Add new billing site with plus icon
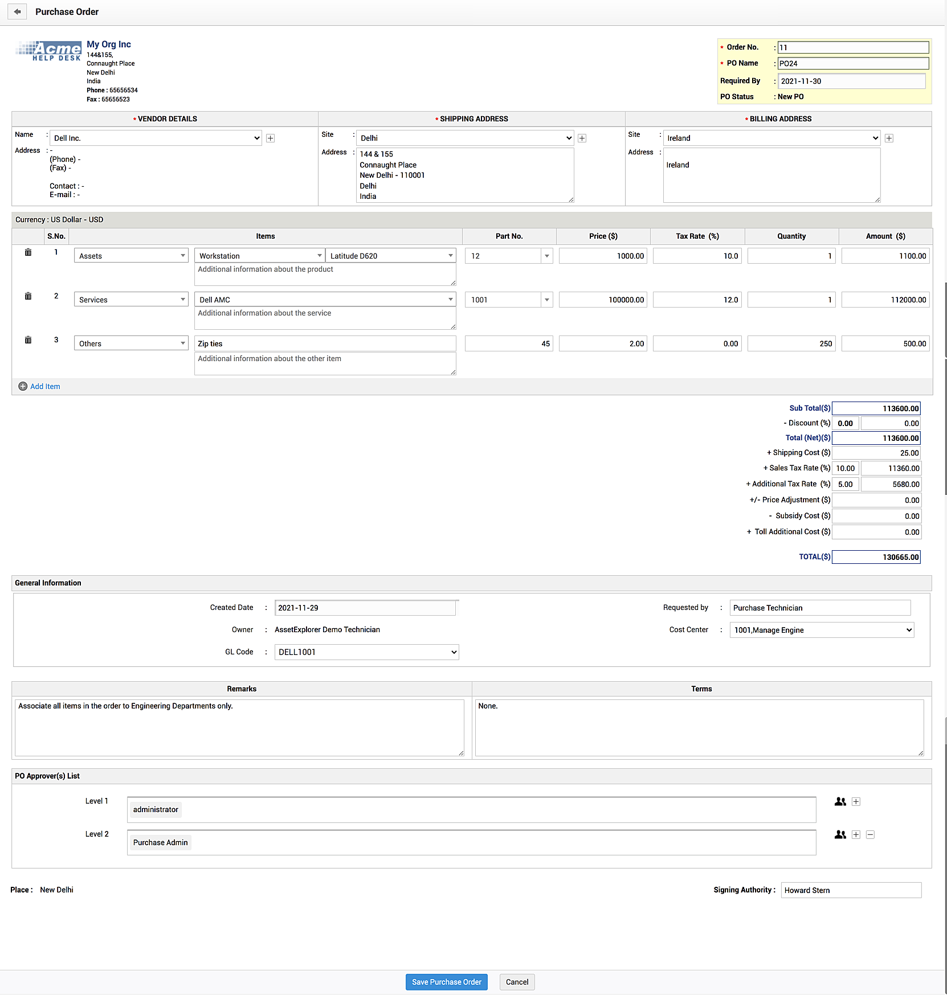The width and height of the screenshot is (947, 995). 889,138
